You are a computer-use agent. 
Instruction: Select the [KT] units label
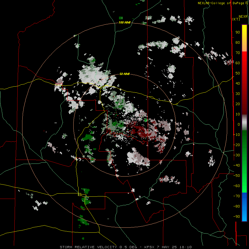click(236, 19)
